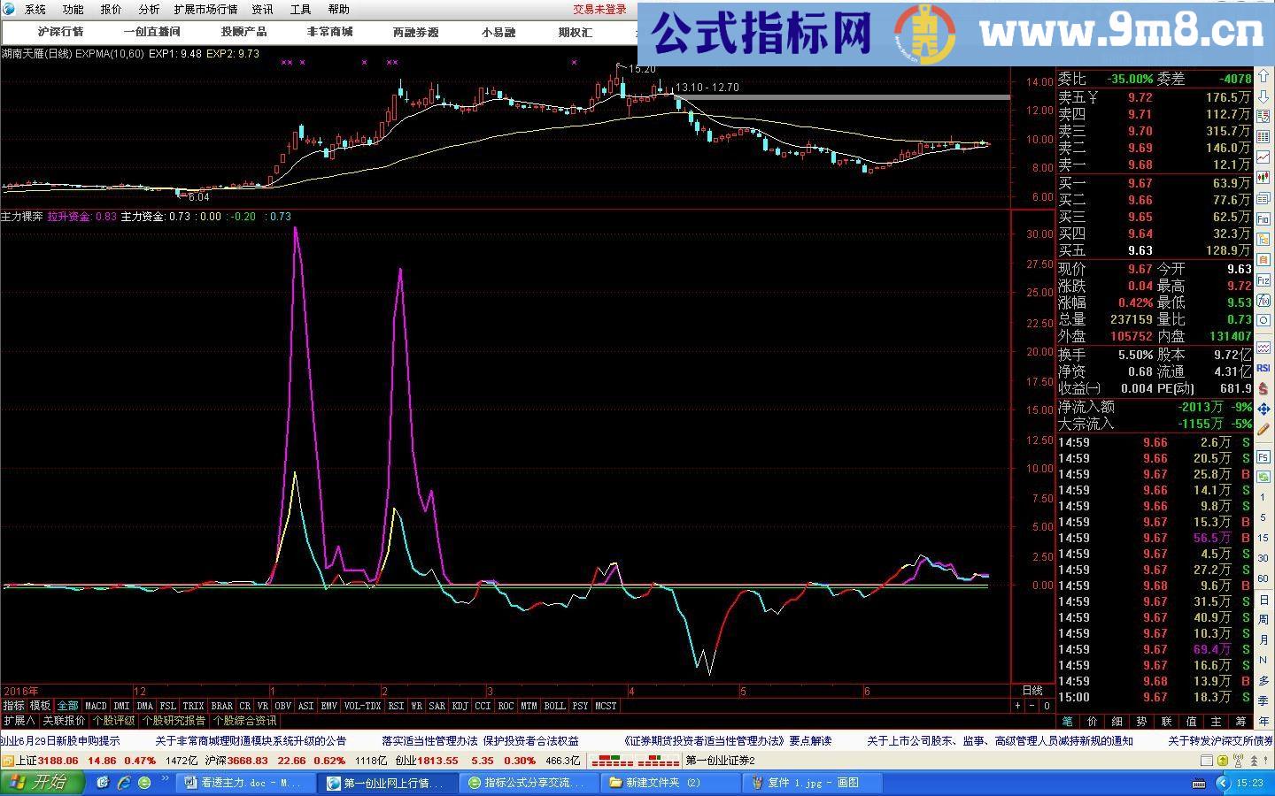
Task: Open Internet Explorer quick launch icon
Action: pyautogui.click(x=124, y=783)
